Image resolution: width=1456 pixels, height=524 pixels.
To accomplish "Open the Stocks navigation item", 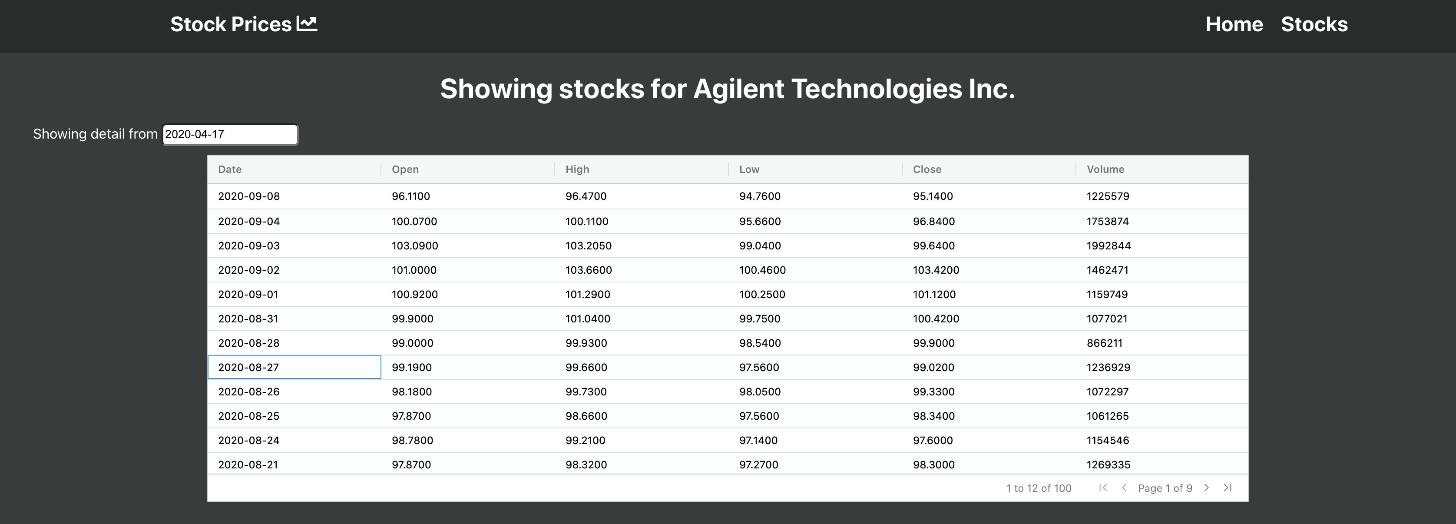I will [x=1314, y=24].
